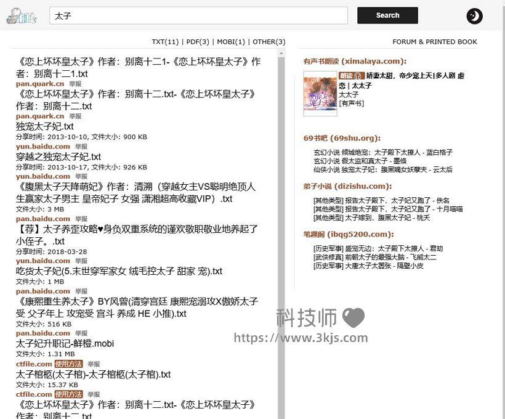The width and height of the screenshot is (505, 419).
Task: Open 盛宠无边：太子殿下太撩人 - 君劫
Action: [x=378, y=248]
